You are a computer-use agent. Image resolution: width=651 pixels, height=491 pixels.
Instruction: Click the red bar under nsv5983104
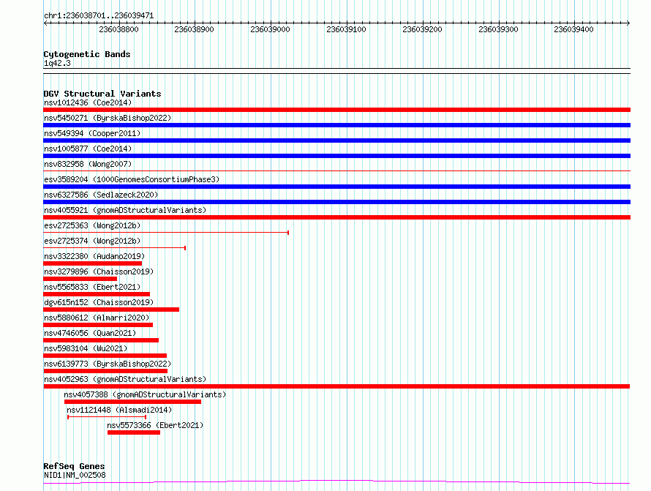point(105,356)
